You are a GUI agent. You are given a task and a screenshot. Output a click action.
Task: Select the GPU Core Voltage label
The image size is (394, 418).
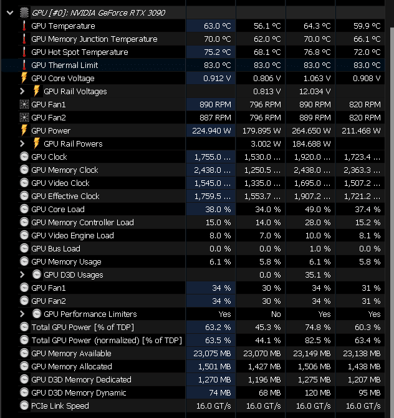click(x=63, y=79)
